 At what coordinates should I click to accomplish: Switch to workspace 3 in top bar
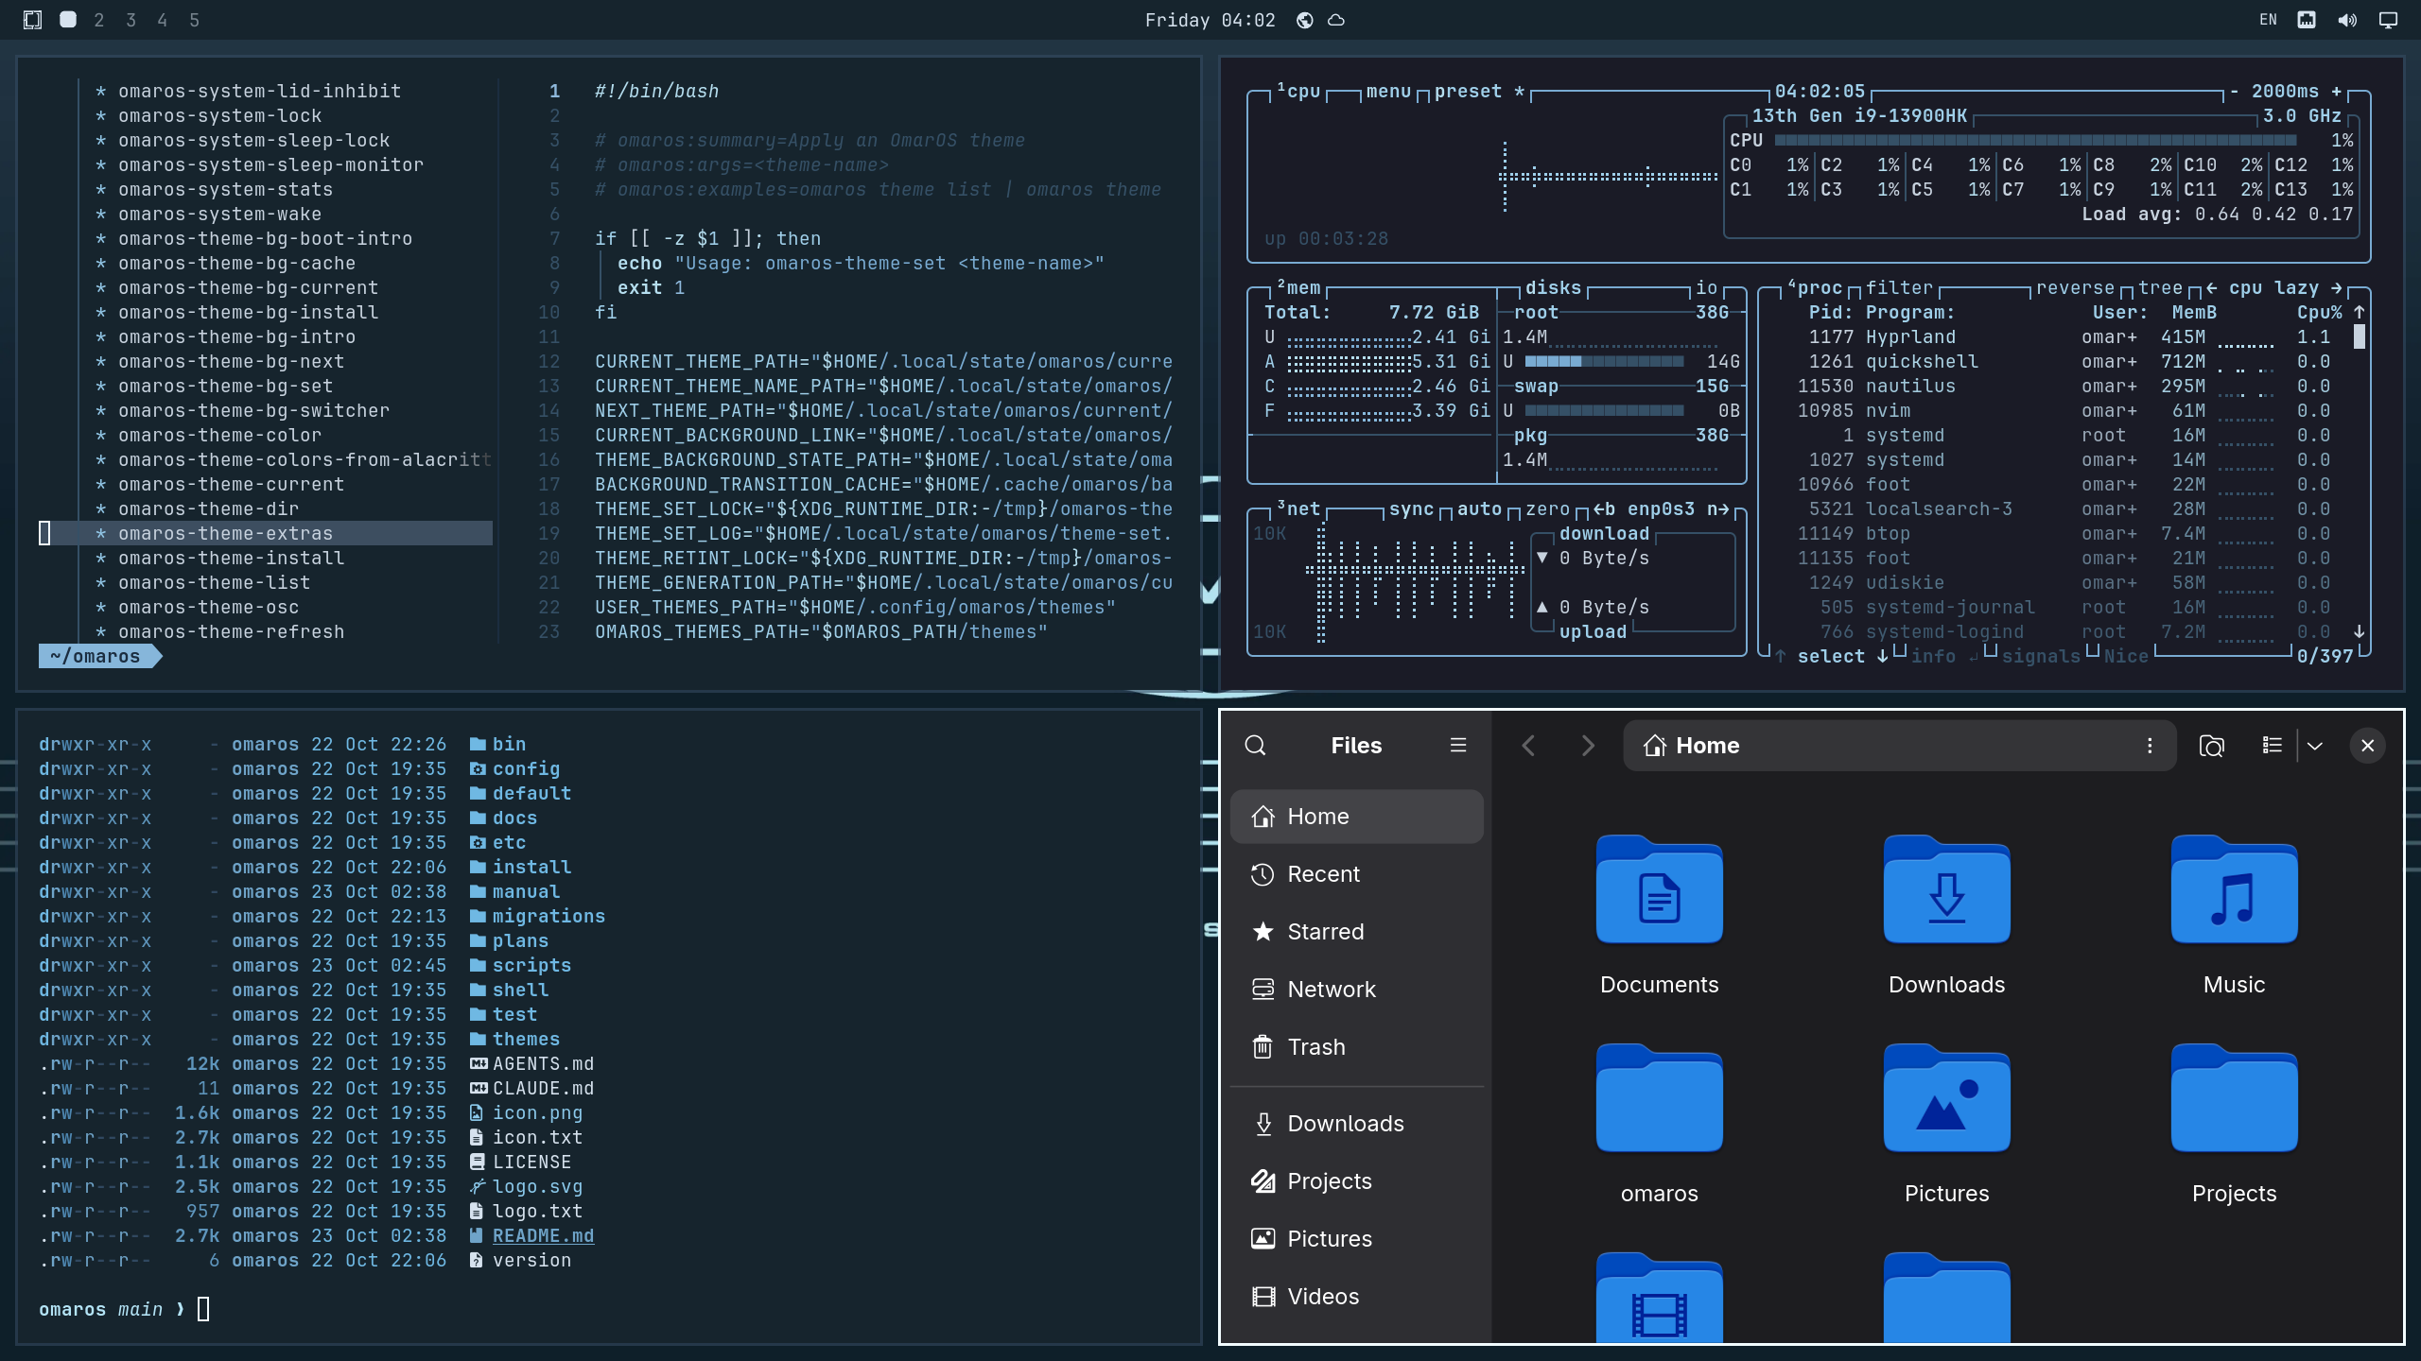pyautogui.click(x=131, y=20)
